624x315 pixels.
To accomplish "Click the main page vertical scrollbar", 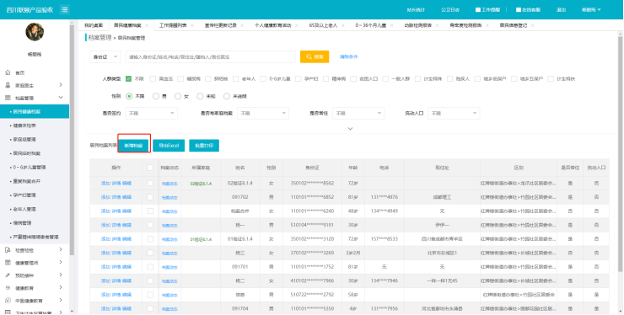I will tap(620, 155).
